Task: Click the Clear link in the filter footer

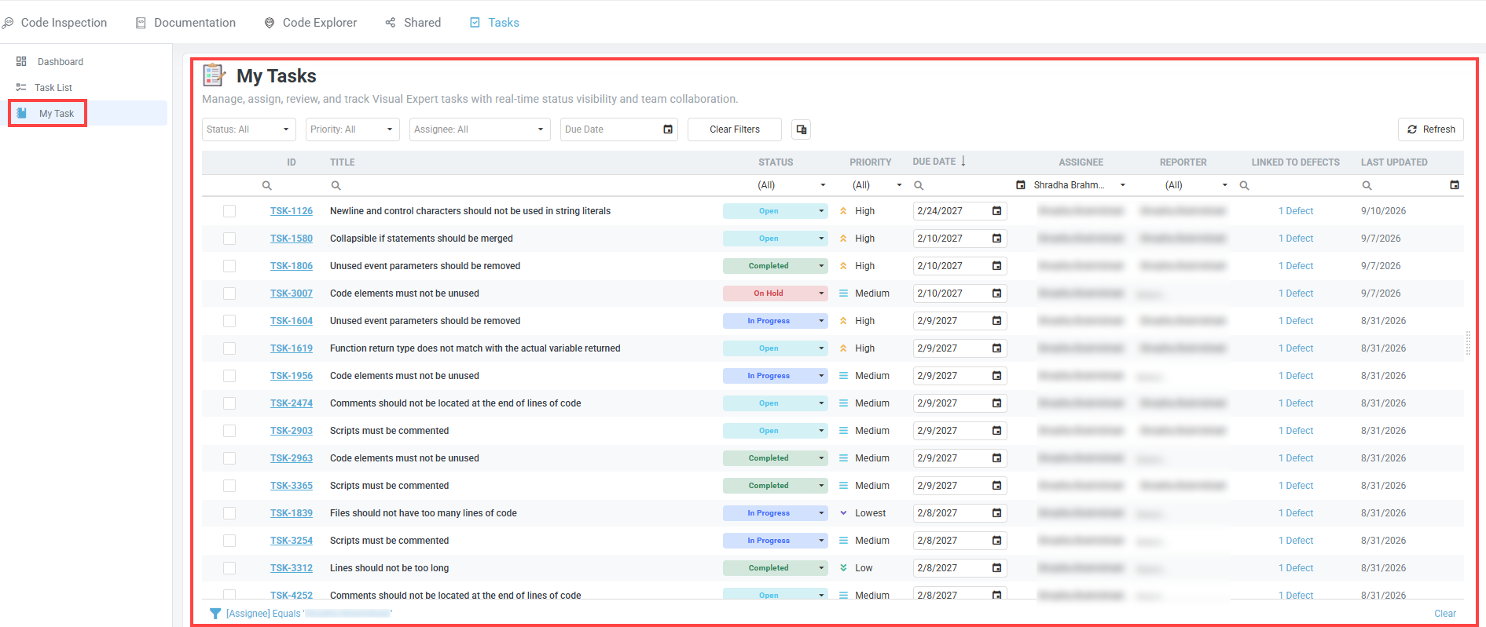Action: [1445, 614]
